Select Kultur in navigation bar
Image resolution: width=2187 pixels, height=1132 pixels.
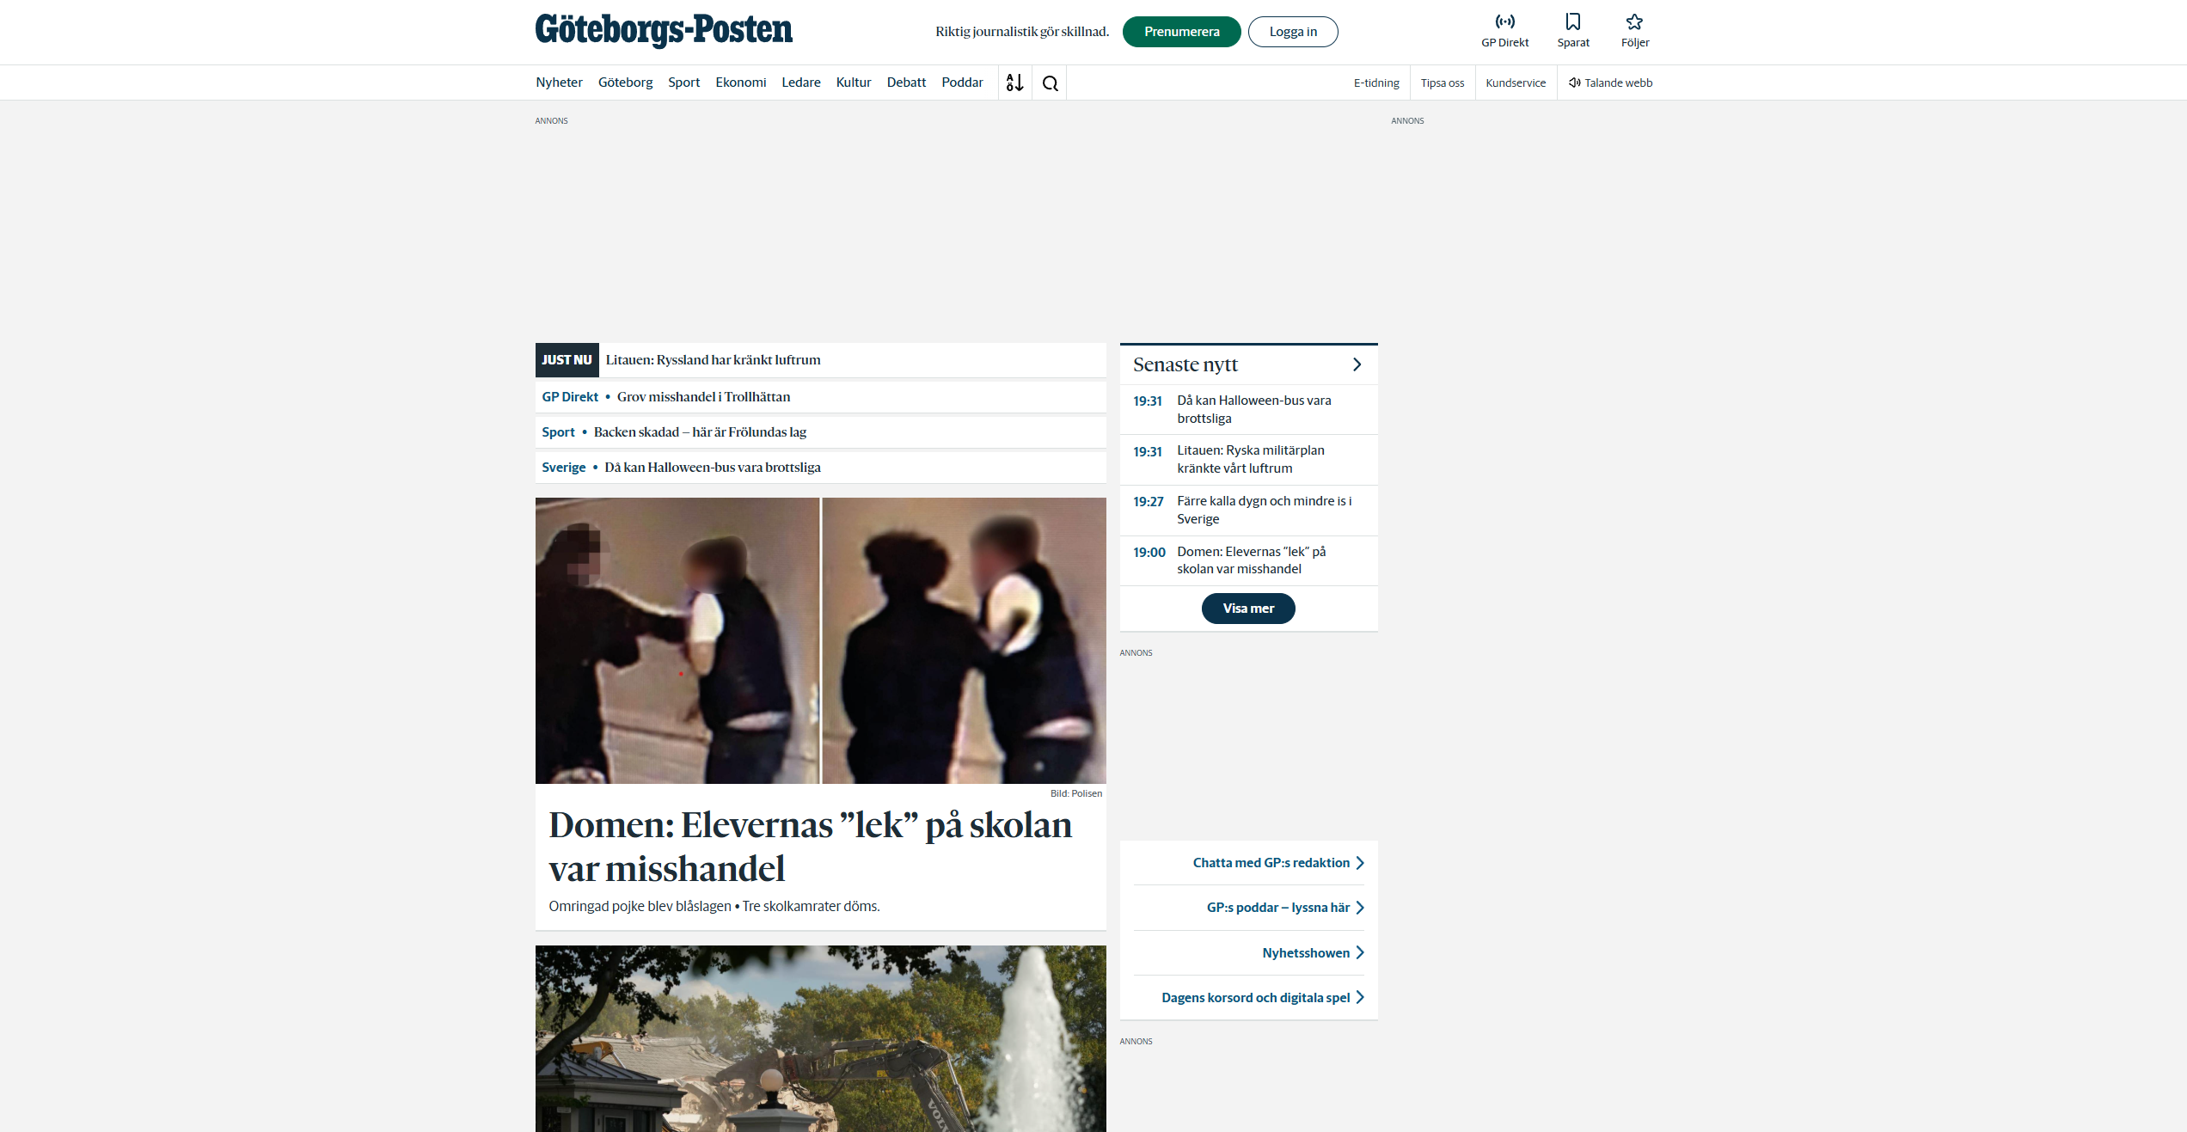(853, 83)
